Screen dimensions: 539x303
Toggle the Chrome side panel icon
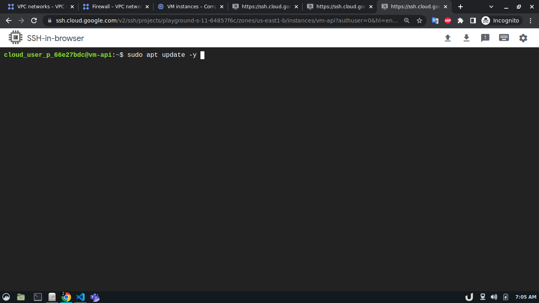tap(473, 21)
